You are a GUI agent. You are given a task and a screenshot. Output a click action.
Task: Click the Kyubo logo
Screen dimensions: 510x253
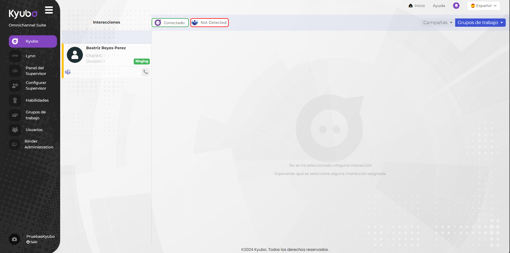point(23,14)
